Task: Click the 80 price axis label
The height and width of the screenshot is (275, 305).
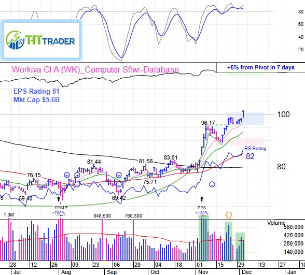Action: pos(281,167)
